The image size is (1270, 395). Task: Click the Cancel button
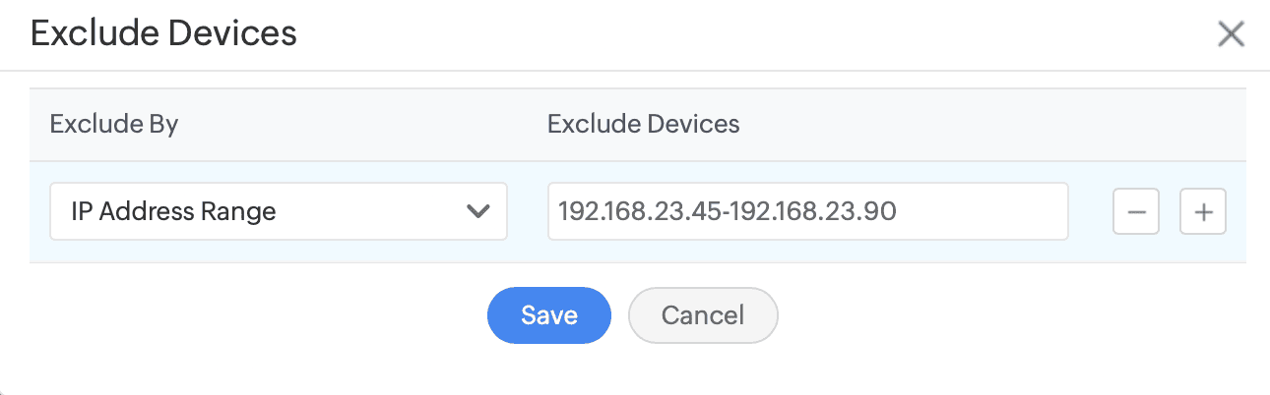(703, 315)
